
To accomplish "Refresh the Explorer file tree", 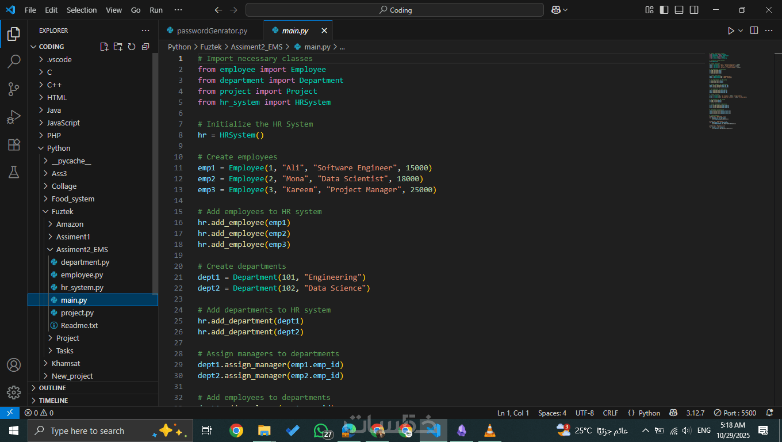I will tap(132, 47).
